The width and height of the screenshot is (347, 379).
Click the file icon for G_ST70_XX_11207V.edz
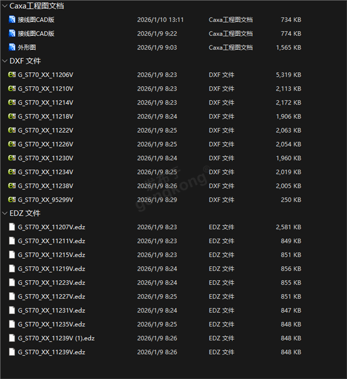12,227
